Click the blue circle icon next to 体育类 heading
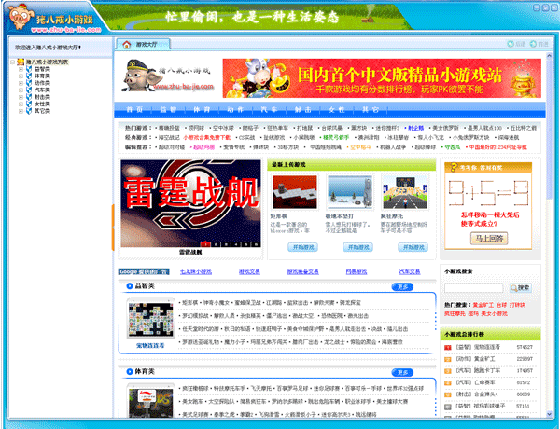This screenshot has width=560, height=429. tap(130, 372)
